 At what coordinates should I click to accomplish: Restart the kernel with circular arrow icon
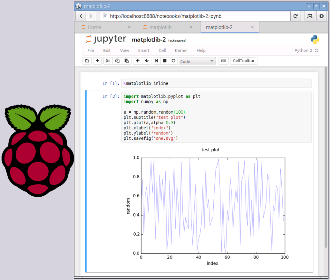pos(173,61)
